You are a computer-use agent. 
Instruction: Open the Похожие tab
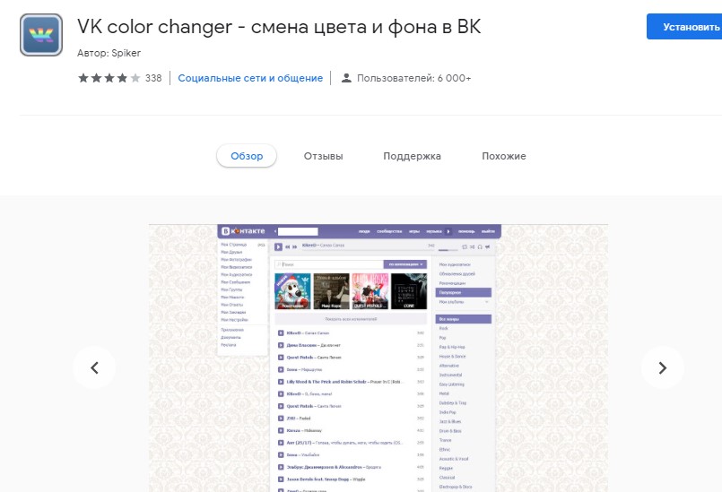(504, 156)
